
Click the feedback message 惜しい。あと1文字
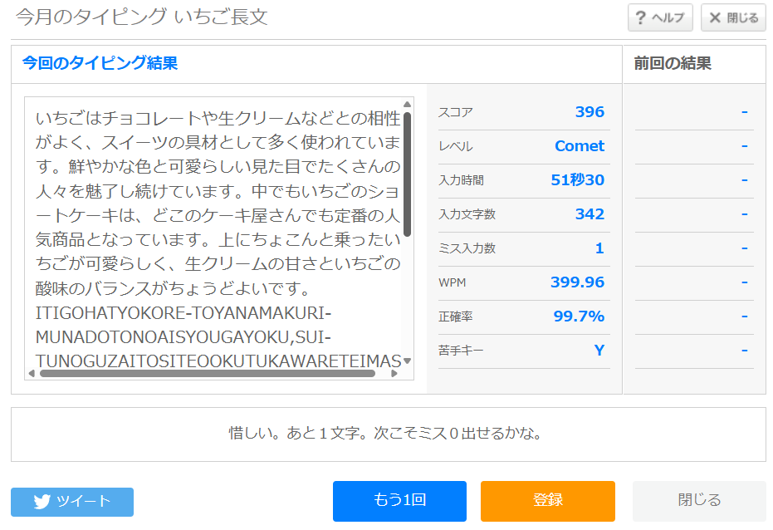(x=385, y=434)
